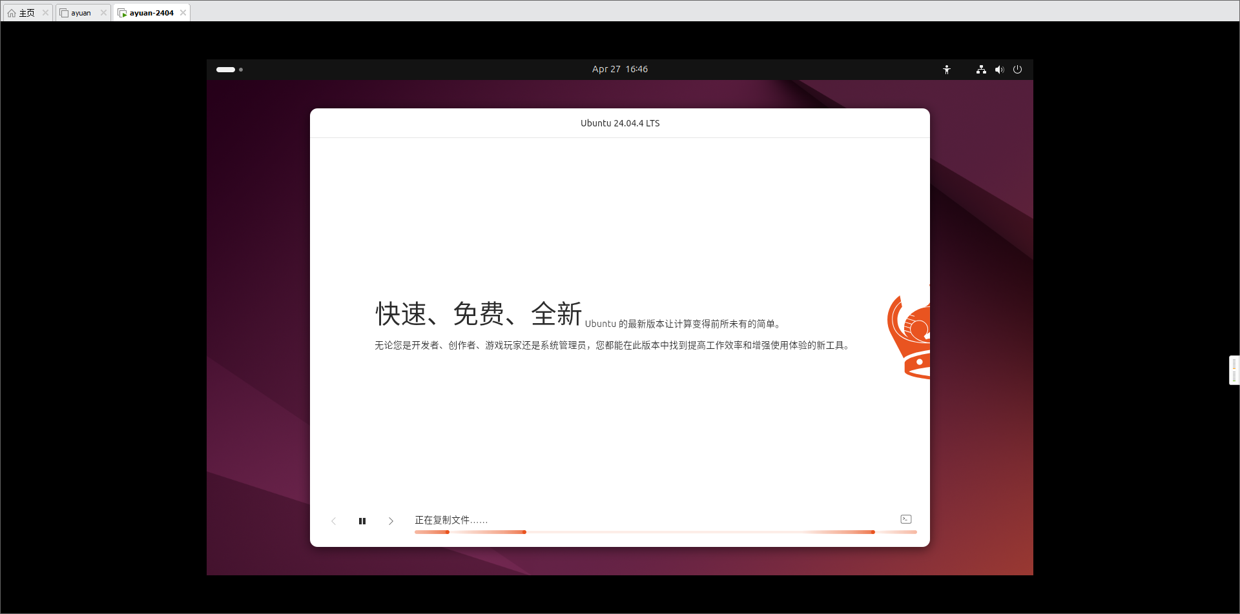Click the volume icon in top bar
Image resolution: width=1240 pixels, height=614 pixels.
(x=999, y=70)
